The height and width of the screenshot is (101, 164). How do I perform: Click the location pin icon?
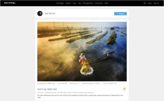pyautogui.click(x=66, y=83)
